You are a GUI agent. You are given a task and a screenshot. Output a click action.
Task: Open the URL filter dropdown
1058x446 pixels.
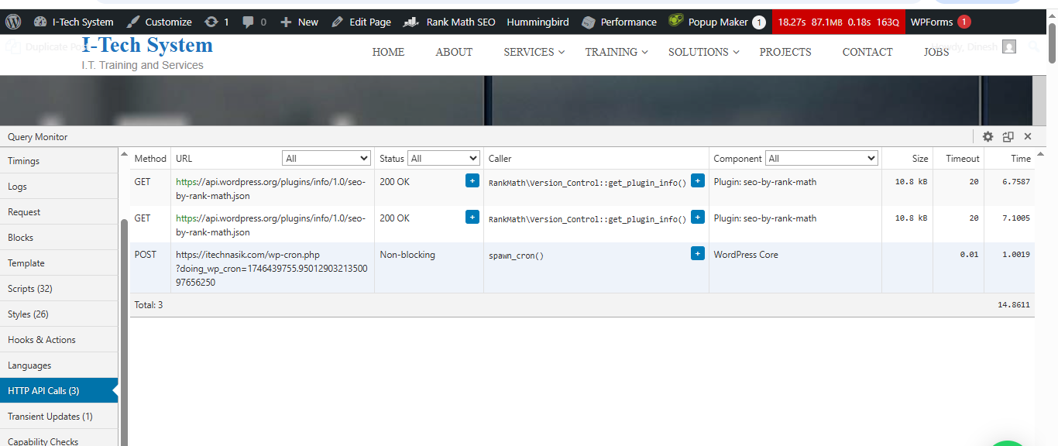[326, 158]
